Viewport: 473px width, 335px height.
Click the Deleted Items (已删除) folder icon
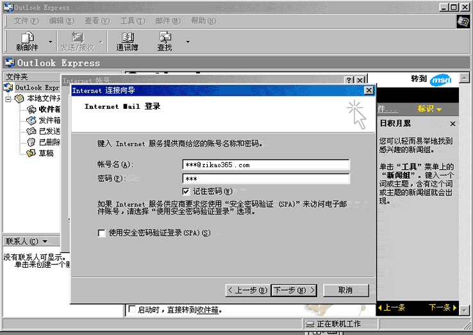tap(31, 142)
